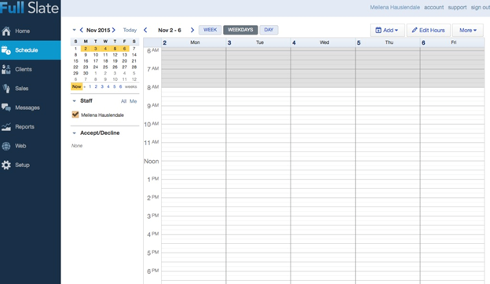The width and height of the screenshot is (490, 284).
Task: Click the Tue 3 column header
Action: point(258,42)
